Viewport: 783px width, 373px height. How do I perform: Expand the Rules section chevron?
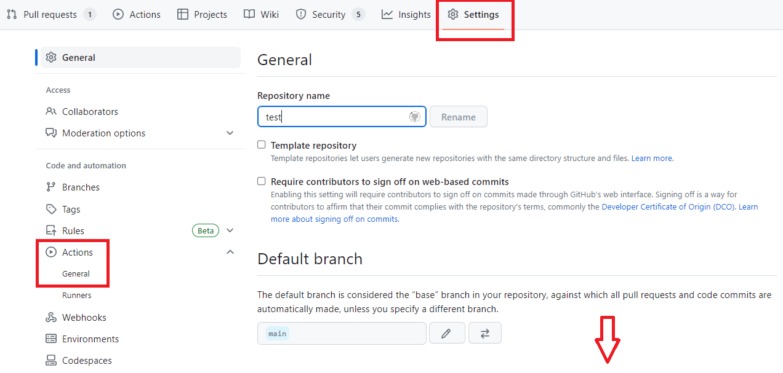pyautogui.click(x=230, y=231)
